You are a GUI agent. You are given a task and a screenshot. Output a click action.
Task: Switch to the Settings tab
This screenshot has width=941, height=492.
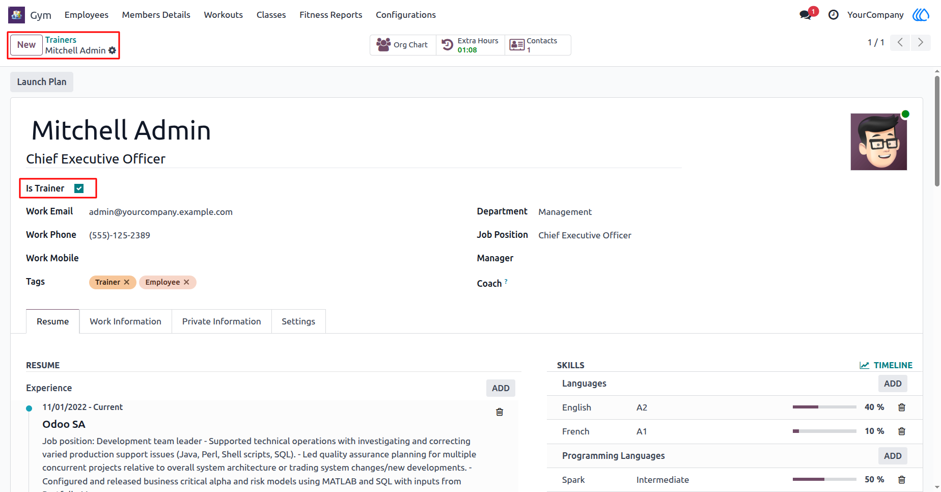point(298,321)
